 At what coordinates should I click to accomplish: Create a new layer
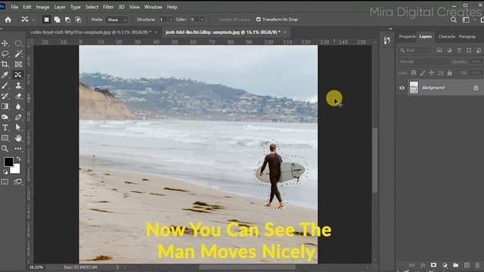(x=467, y=265)
